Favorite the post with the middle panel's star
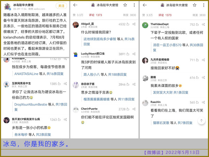Viewport: 209px width, 157px height. tap(125, 5)
